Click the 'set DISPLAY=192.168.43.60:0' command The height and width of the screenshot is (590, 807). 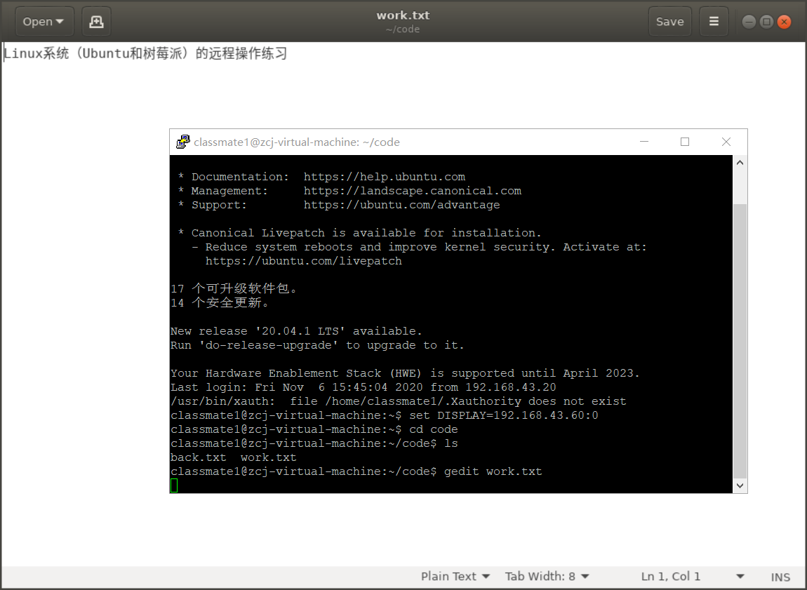tap(504, 415)
